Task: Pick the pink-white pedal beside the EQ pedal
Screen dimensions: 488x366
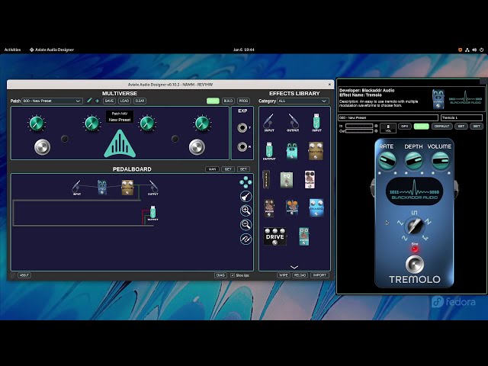Action: pos(310,180)
